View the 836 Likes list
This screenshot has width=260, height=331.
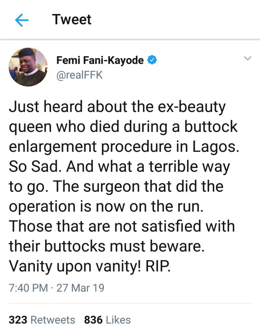click(x=107, y=320)
